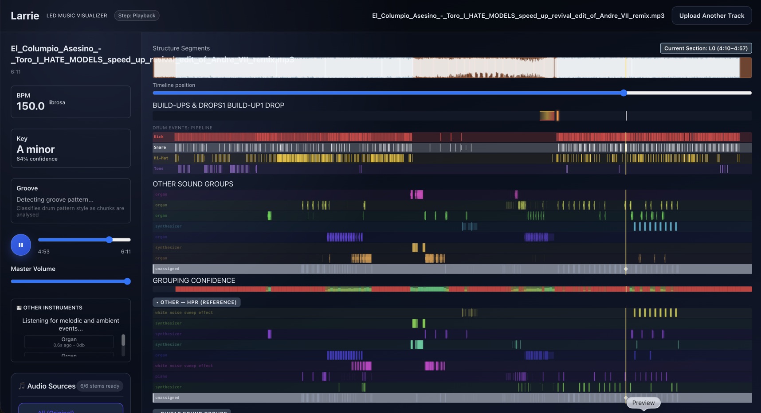
Task: Select the Kick drum events row
Action: (x=452, y=137)
